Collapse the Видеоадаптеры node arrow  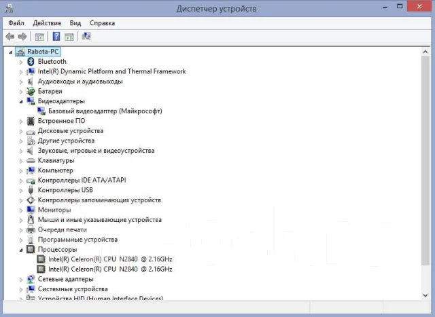pos(21,101)
